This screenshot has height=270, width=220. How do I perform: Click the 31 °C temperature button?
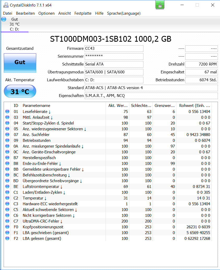click(20, 91)
